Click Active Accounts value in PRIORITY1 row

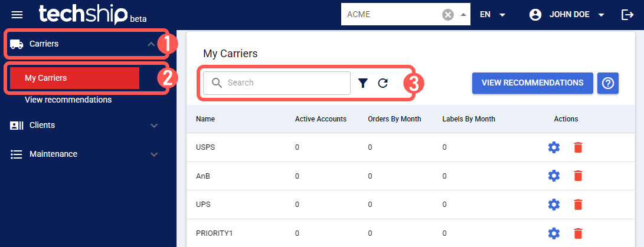(297, 233)
